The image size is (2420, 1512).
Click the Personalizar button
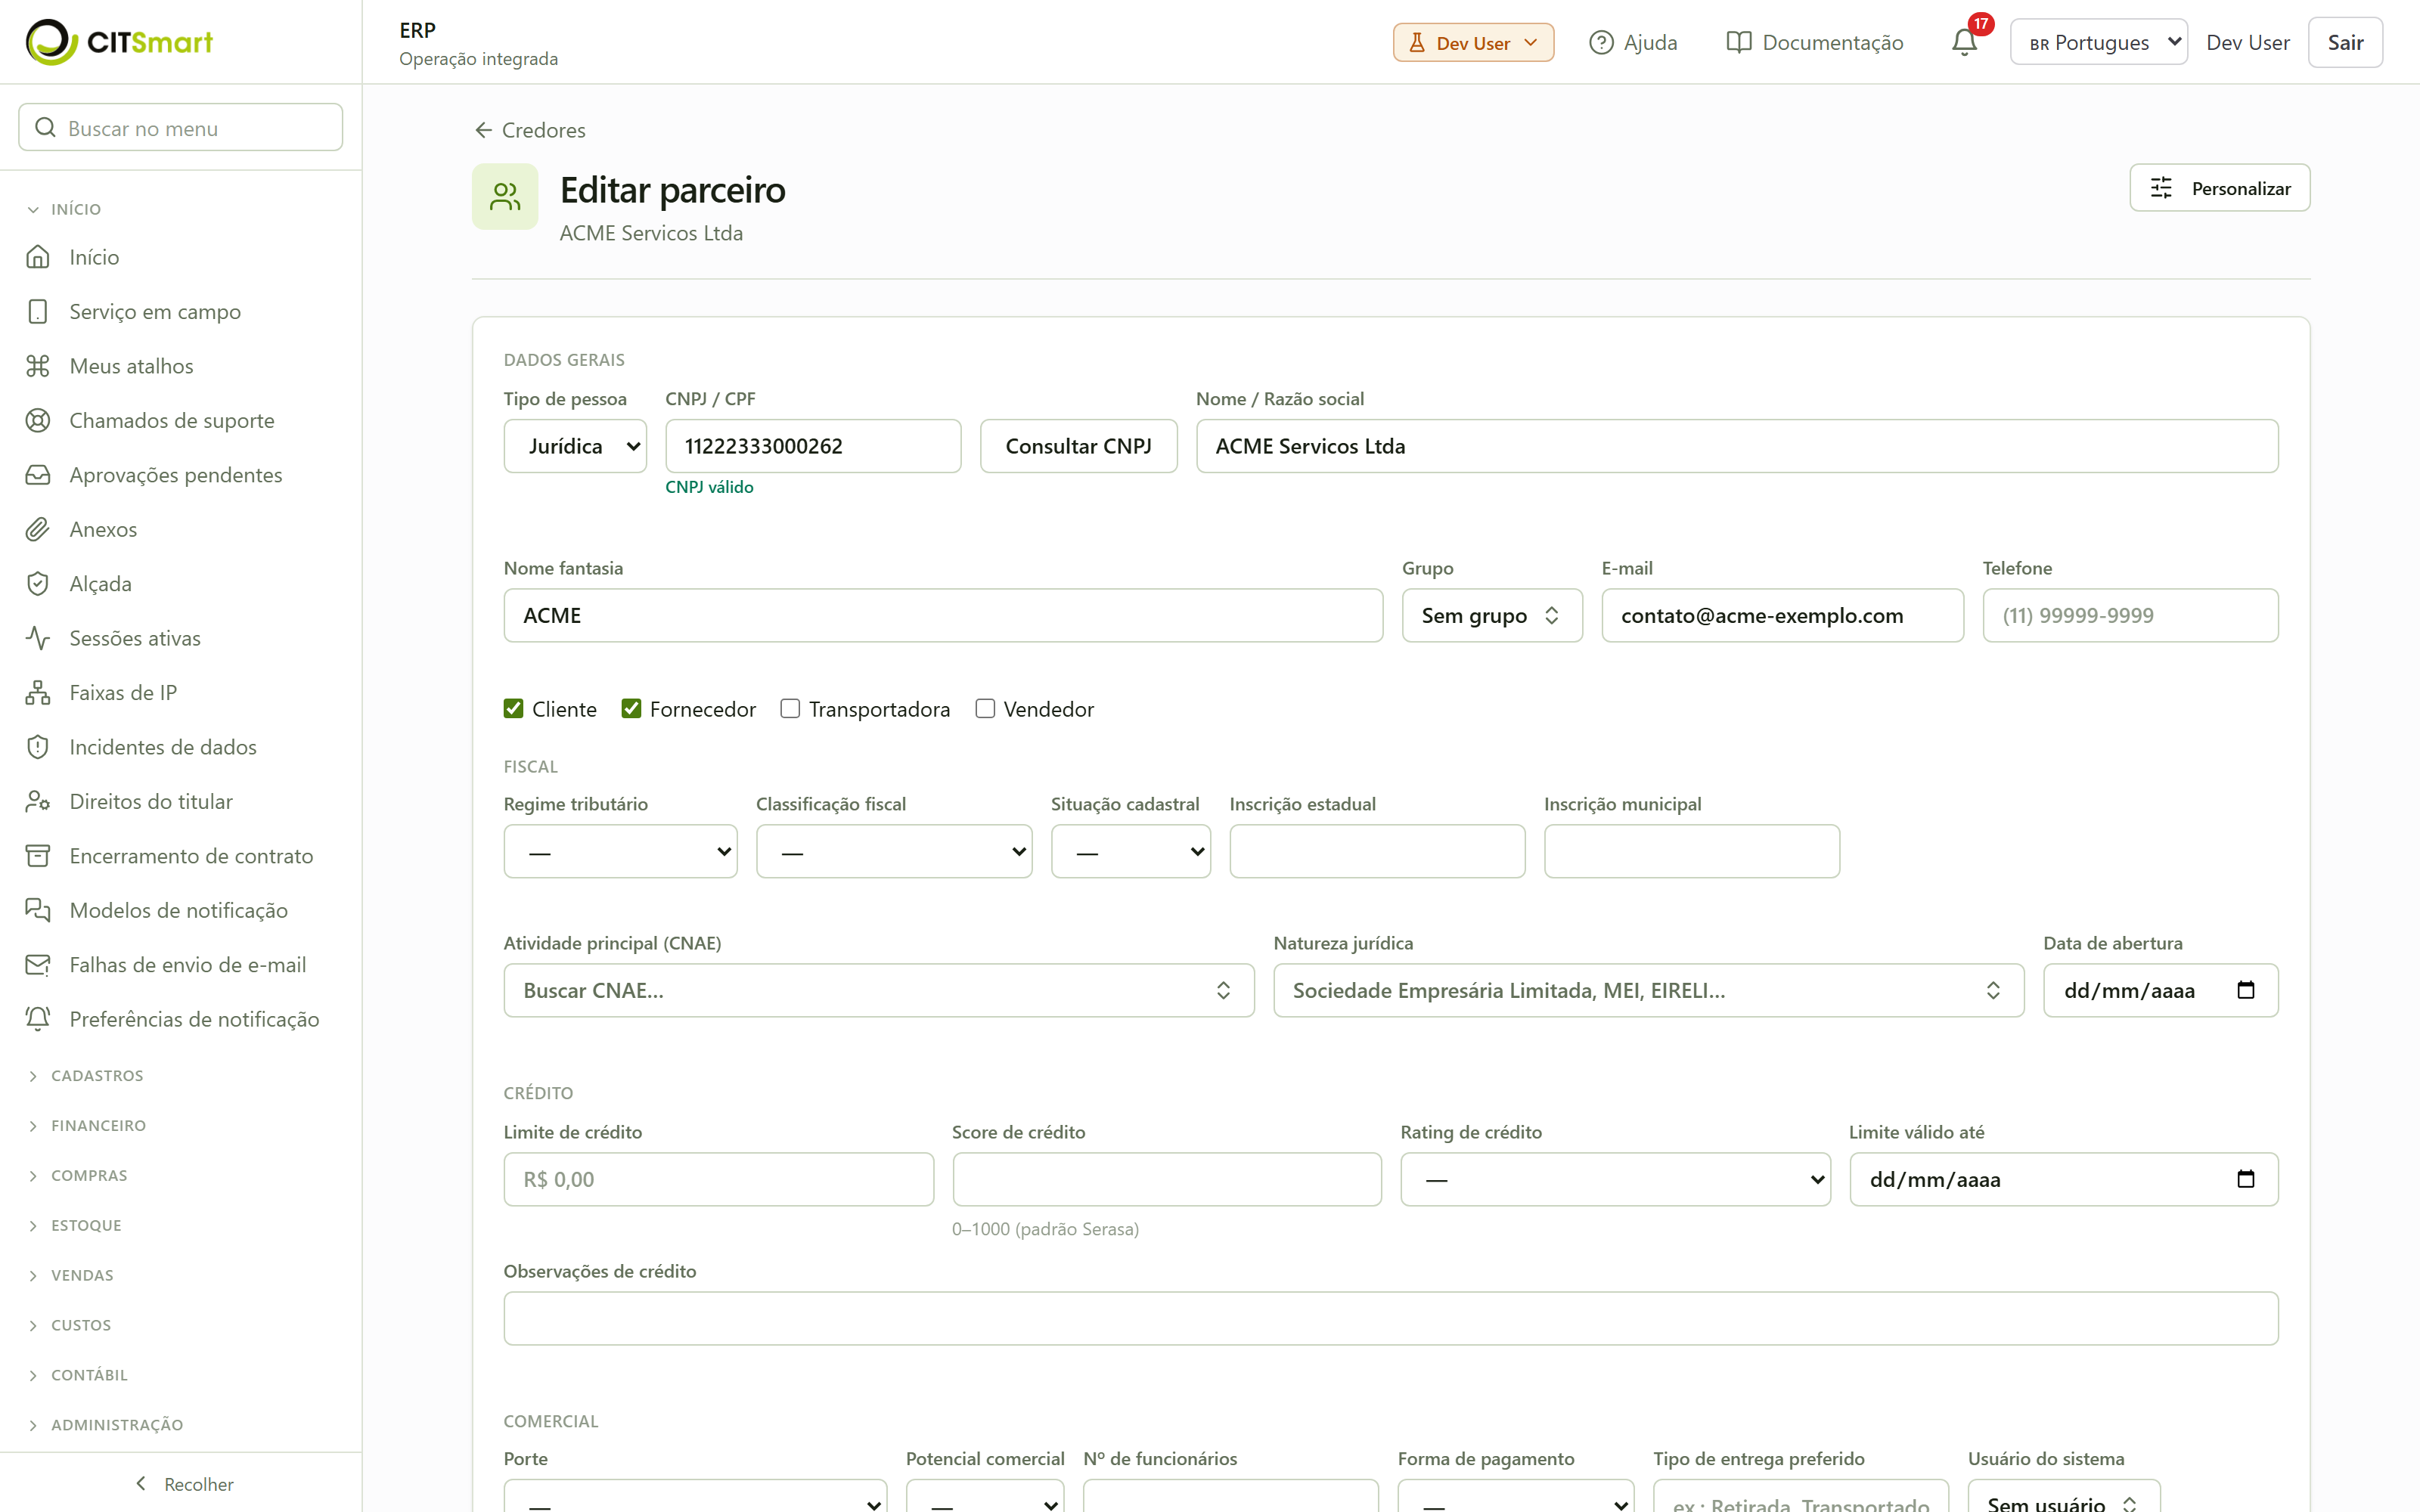click(2219, 188)
